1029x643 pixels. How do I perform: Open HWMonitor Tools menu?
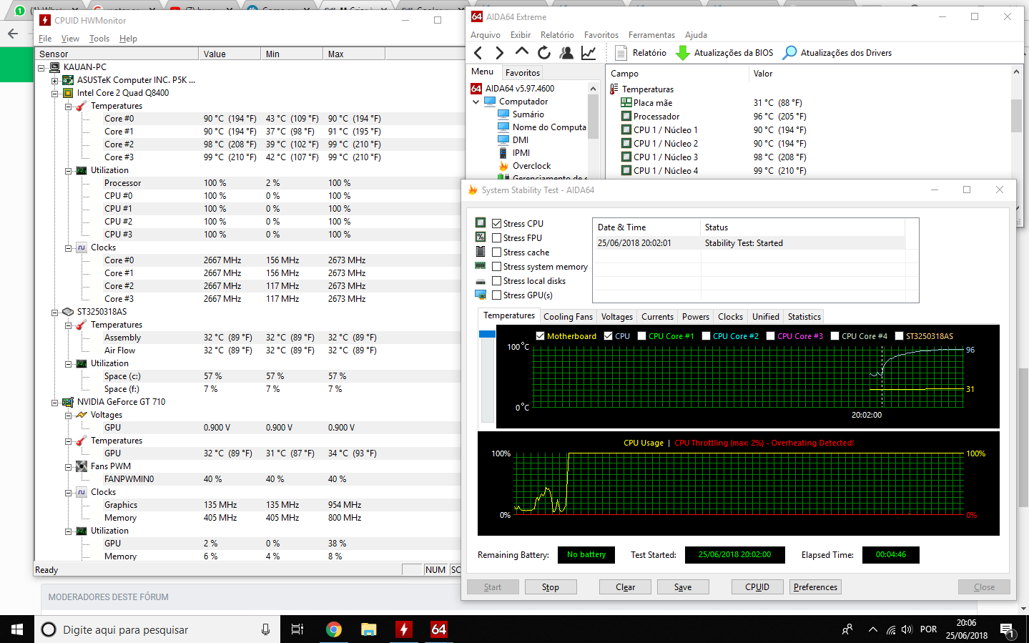pyautogui.click(x=99, y=39)
